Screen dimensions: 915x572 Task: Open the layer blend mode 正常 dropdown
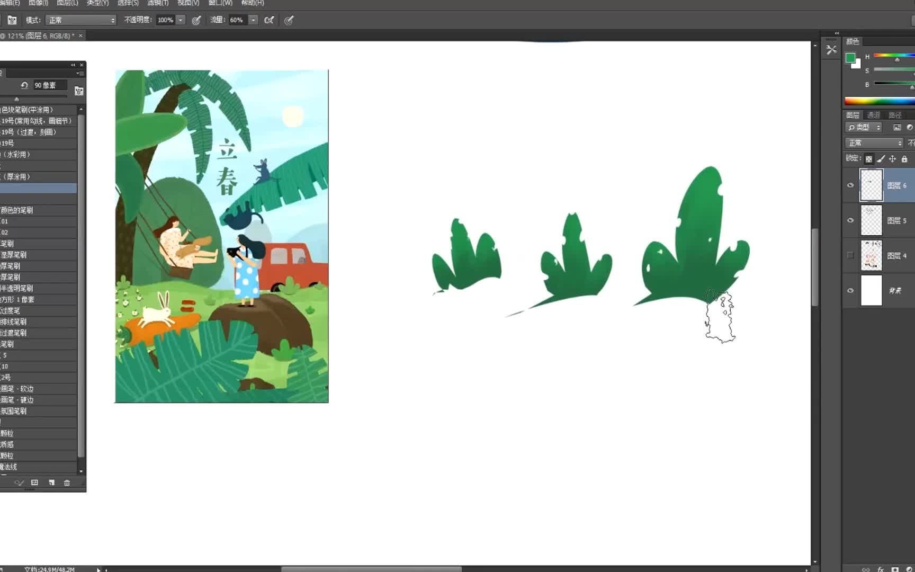click(874, 143)
